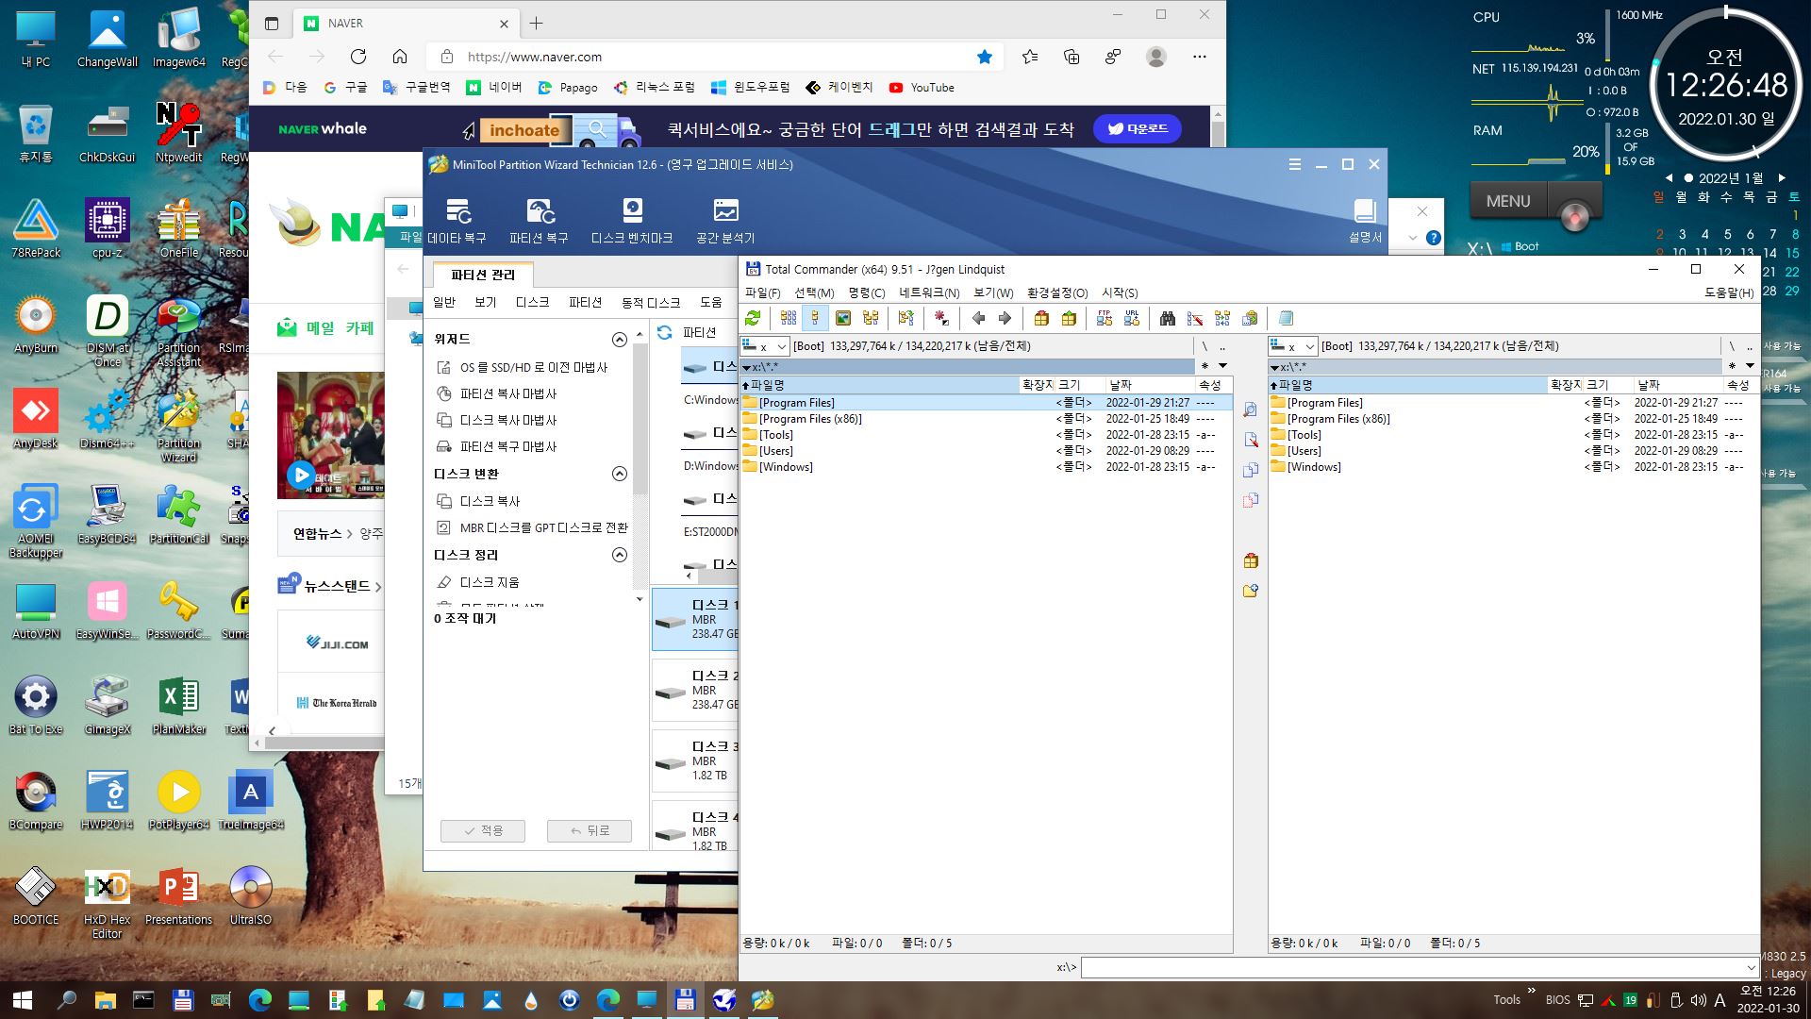Image resolution: width=1811 pixels, height=1019 pixels.
Task: Click the new folder icon between panels
Action: pos(1251,591)
